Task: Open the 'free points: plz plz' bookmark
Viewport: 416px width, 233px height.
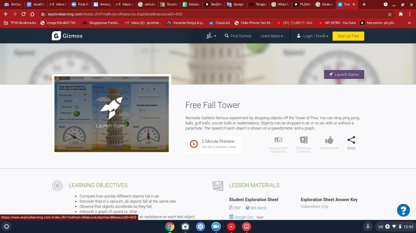Action: (x=378, y=23)
